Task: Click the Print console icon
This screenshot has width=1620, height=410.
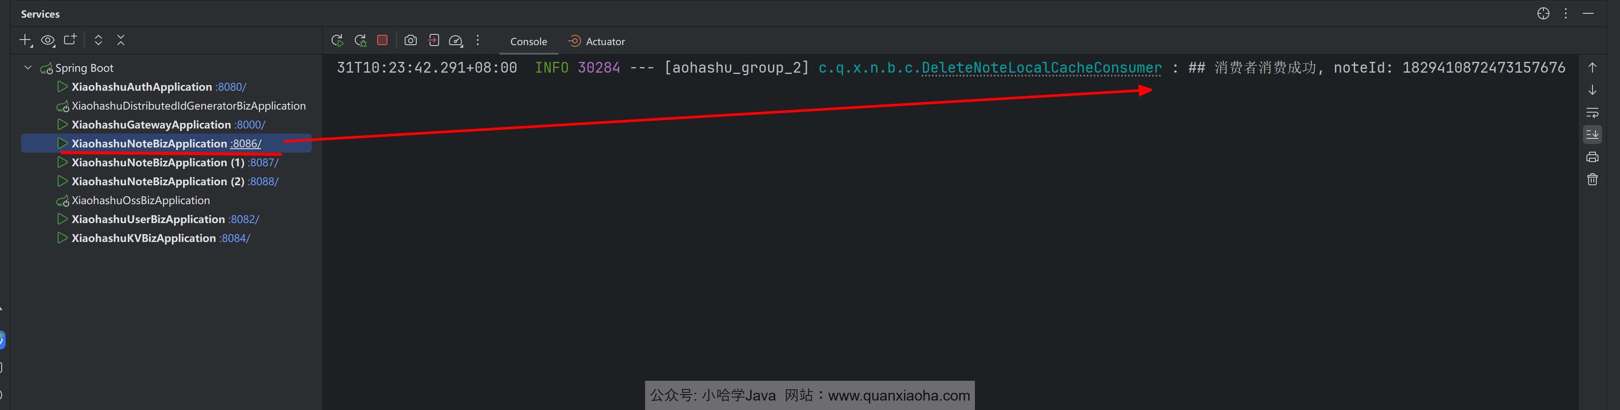Action: [x=1592, y=157]
